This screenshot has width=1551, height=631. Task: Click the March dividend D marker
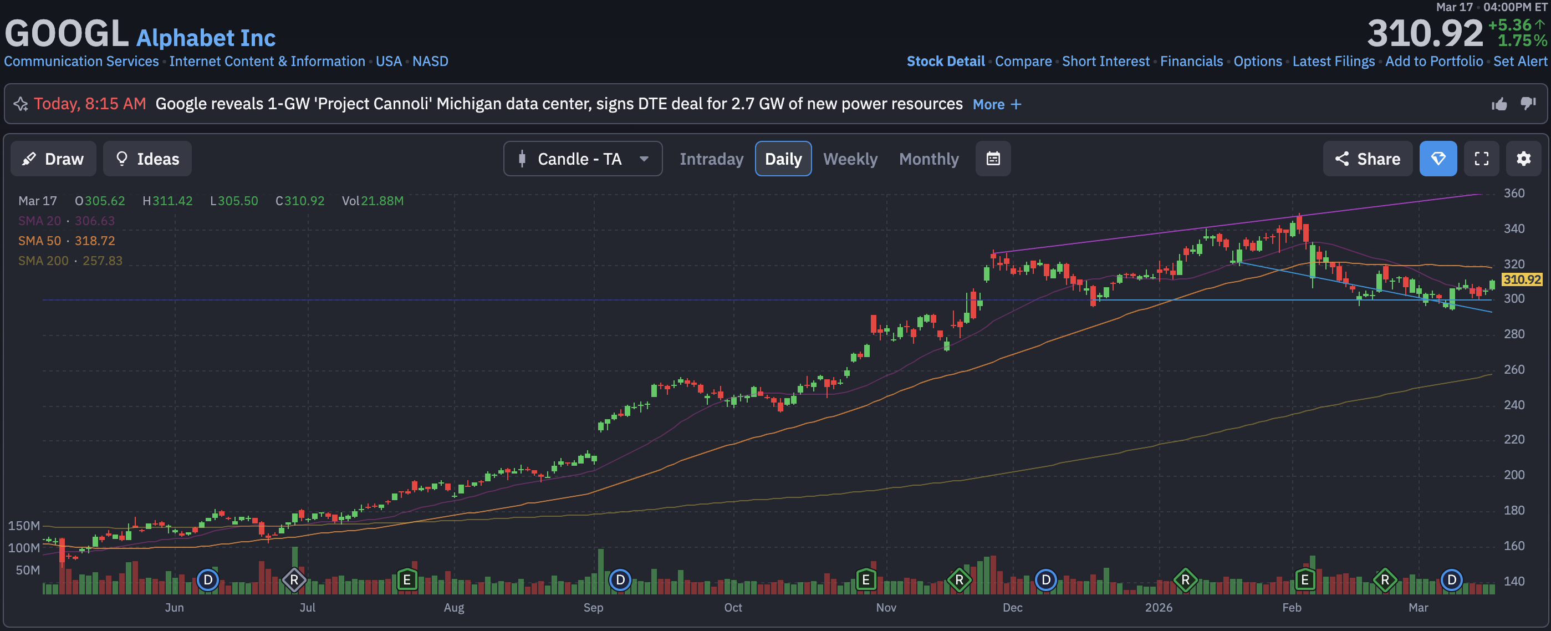click(1452, 580)
